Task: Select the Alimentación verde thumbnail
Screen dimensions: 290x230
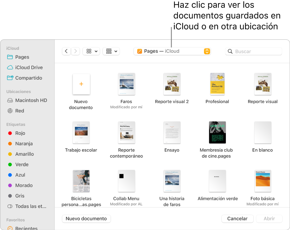Action: point(217,181)
